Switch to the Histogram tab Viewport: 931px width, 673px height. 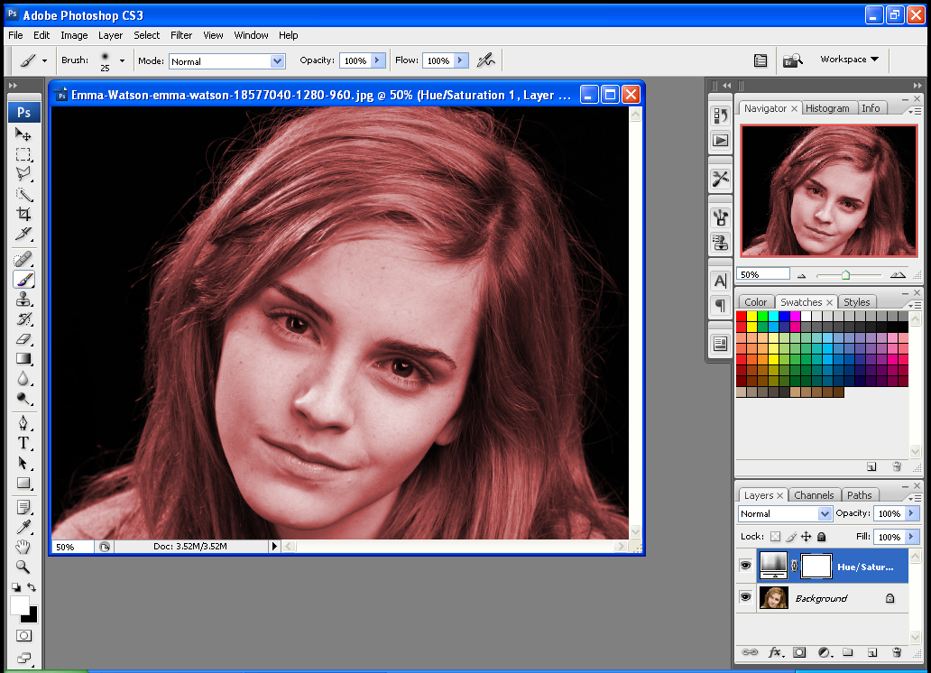[x=827, y=108]
